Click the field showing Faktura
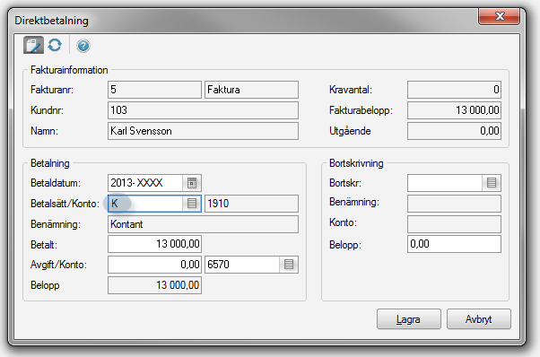 point(251,90)
